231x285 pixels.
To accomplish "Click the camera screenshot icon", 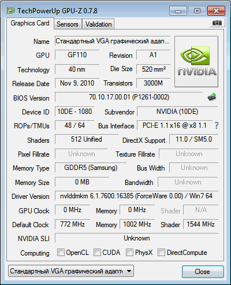I will (x=217, y=23).
